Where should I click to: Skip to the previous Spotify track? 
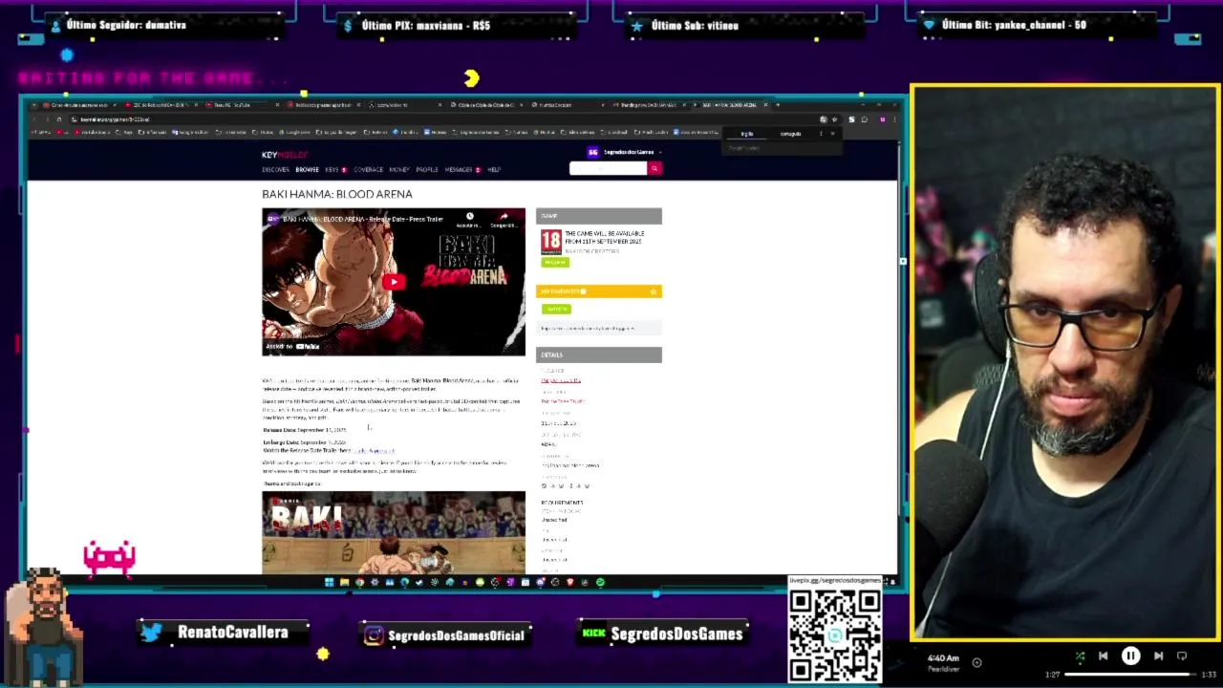tap(1103, 656)
